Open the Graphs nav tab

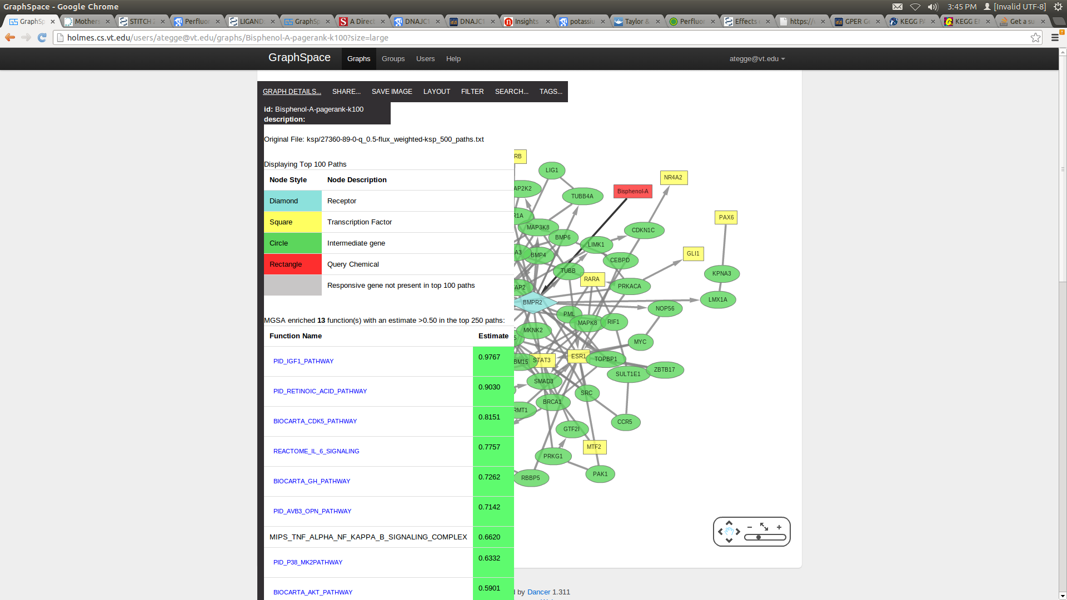click(x=358, y=58)
